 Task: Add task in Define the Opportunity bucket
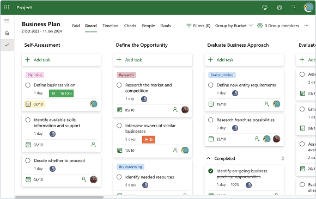[153, 60]
